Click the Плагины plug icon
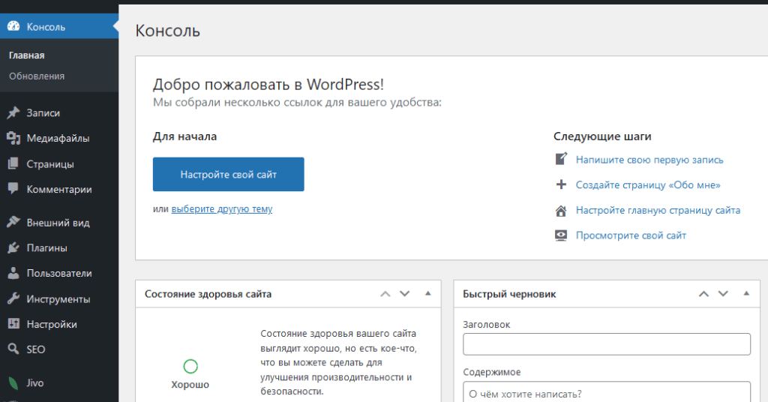Viewport: 768px width, 402px height. point(13,247)
